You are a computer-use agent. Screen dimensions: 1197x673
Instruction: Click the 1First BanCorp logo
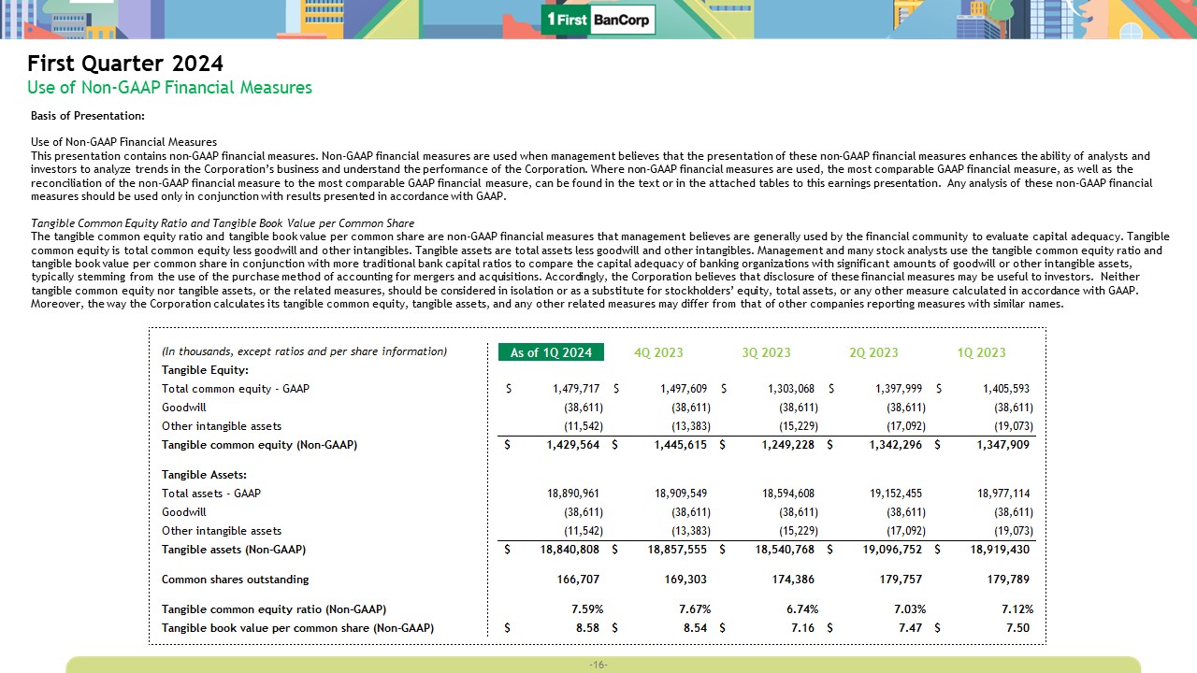pos(598,20)
